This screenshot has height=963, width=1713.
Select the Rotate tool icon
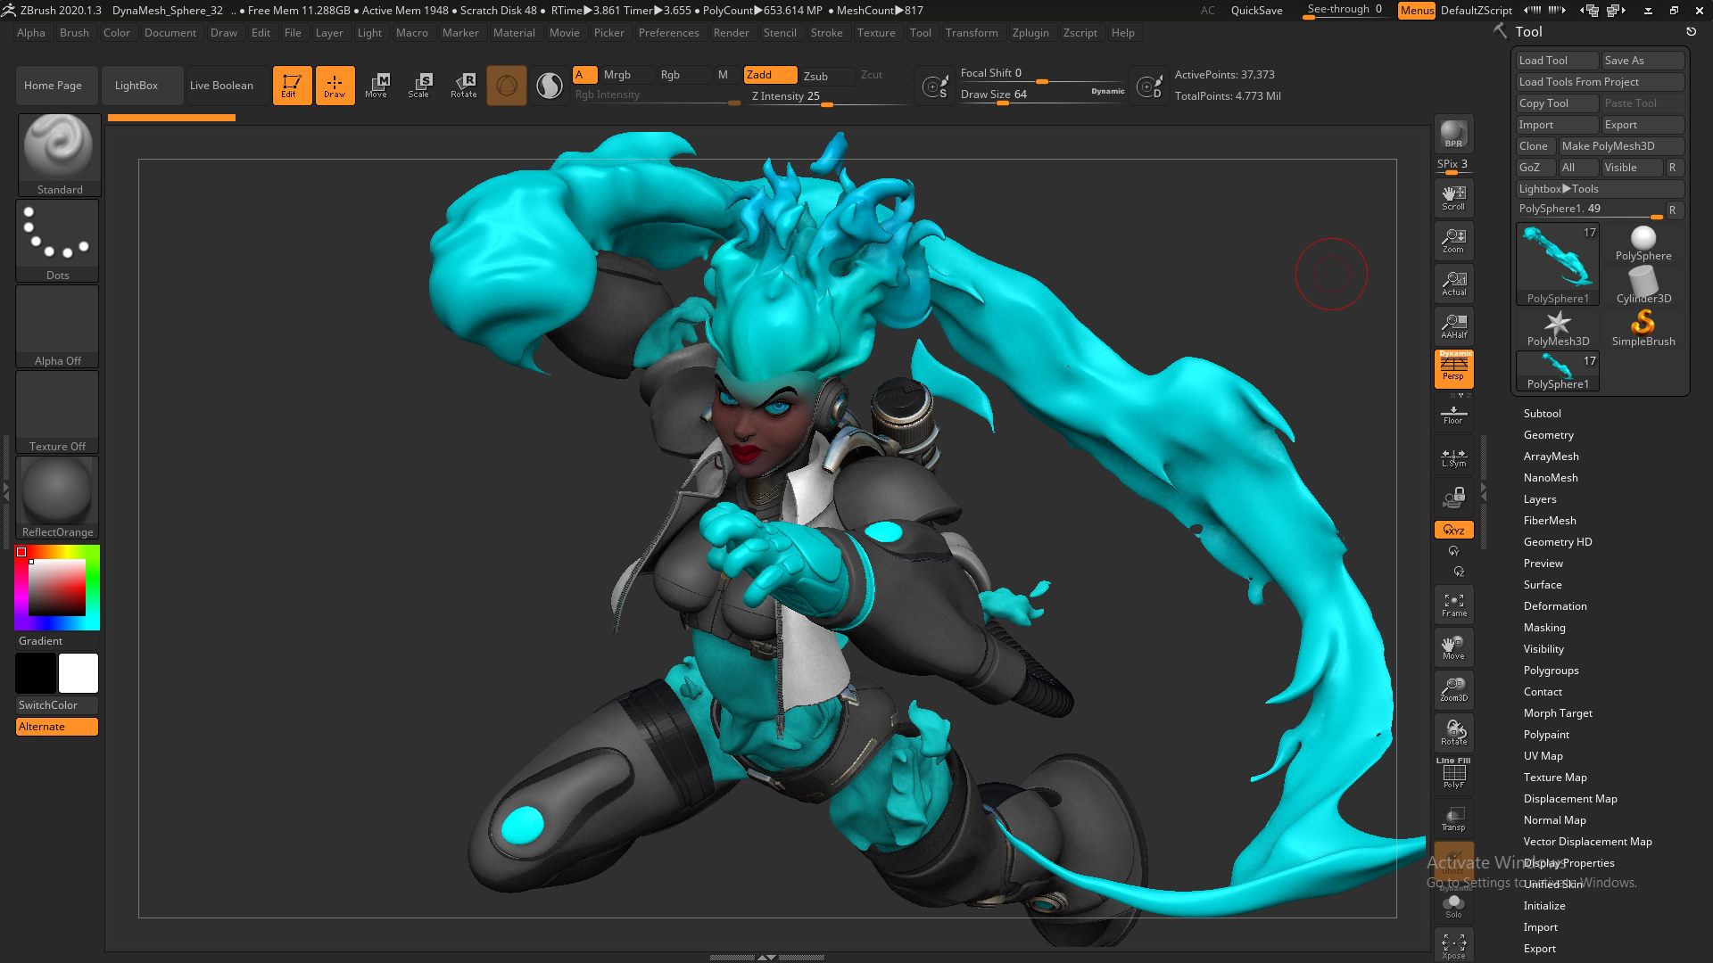click(x=464, y=86)
